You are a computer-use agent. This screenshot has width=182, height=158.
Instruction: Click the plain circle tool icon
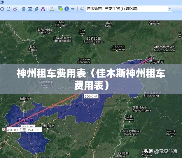pyautogui.click(x=2, y=9)
